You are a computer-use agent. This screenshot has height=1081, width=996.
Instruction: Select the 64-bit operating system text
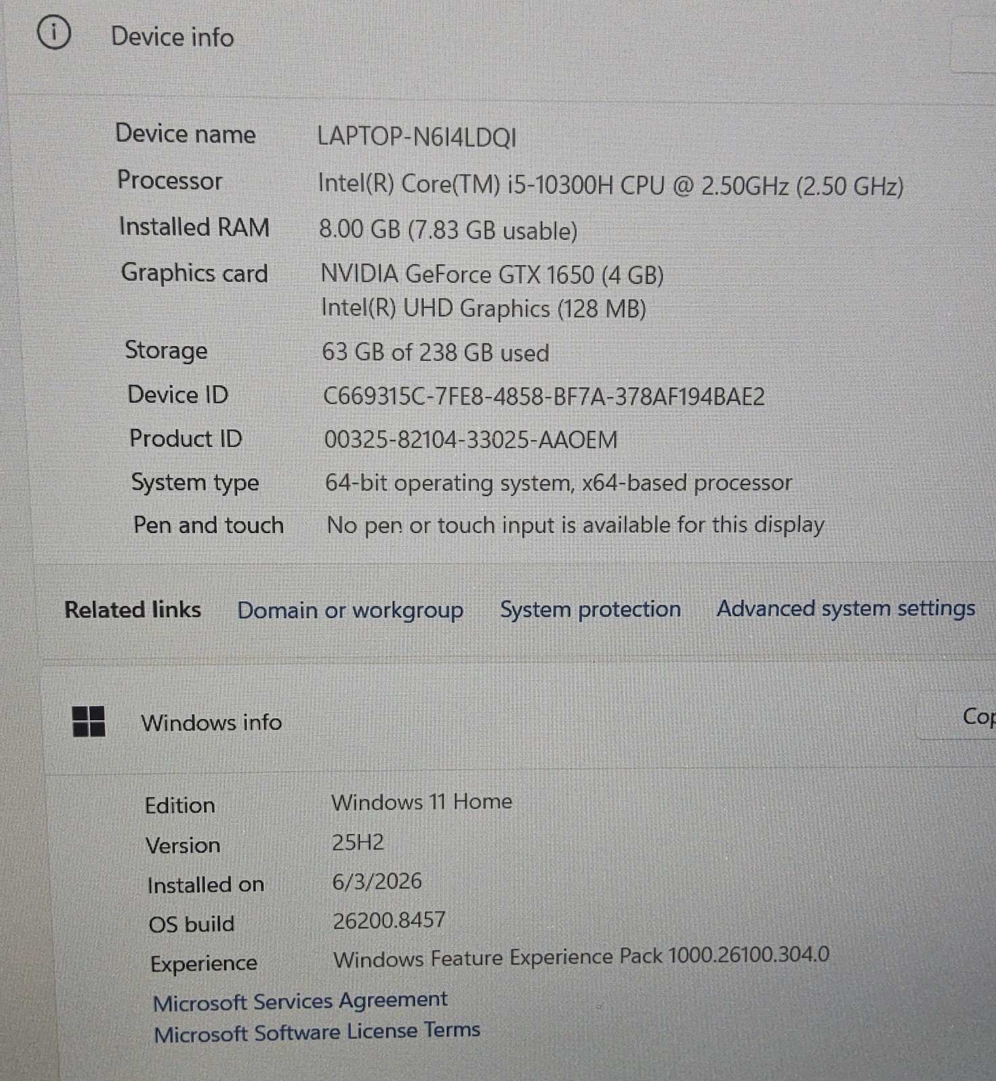[558, 482]
